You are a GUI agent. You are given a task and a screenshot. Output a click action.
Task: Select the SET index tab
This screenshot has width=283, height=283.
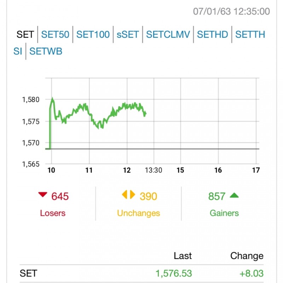[25, 34]
